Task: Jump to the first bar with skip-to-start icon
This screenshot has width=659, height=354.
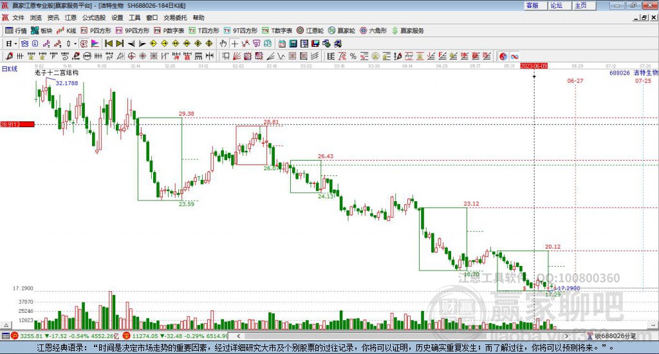Action: pyautogui.click(x=108, y=44)
